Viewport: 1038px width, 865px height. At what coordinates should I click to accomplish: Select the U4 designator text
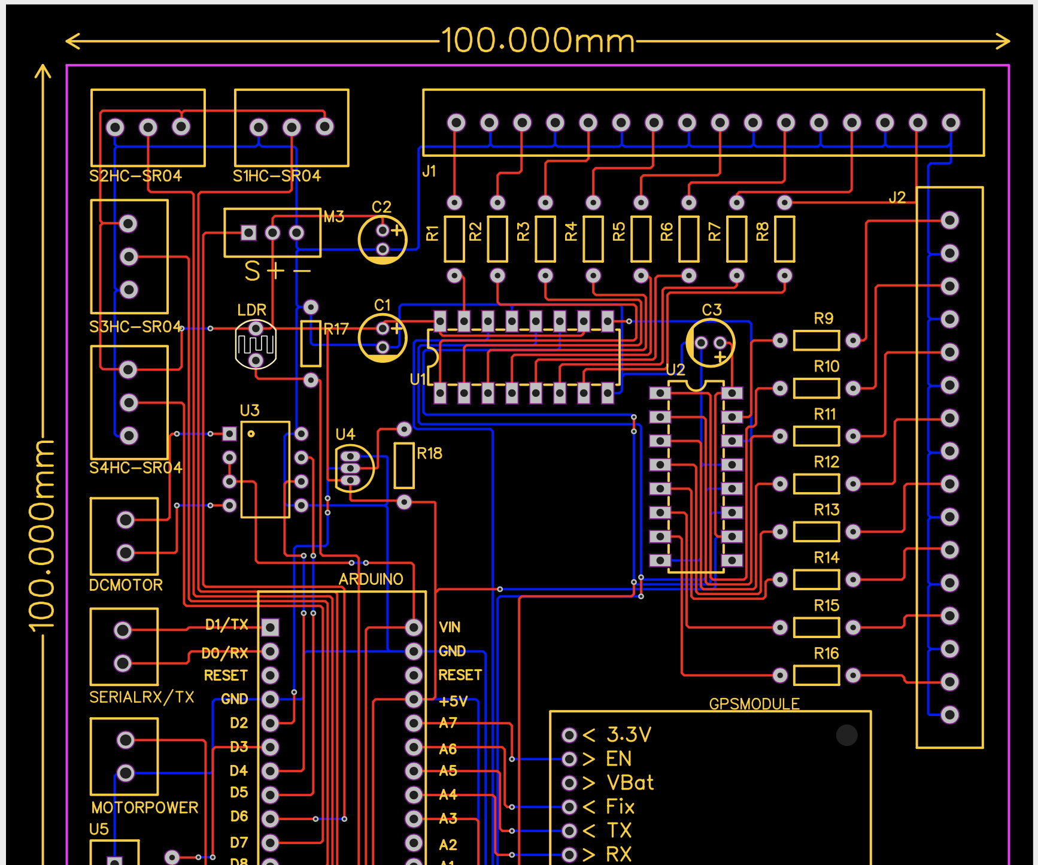(x=345, y=435)
